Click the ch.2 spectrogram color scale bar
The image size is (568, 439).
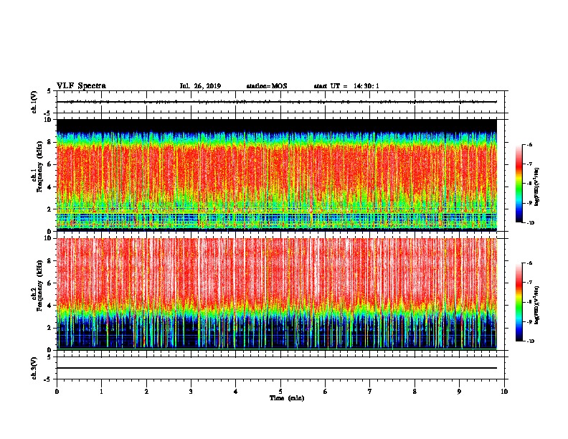tap(519, 302)
